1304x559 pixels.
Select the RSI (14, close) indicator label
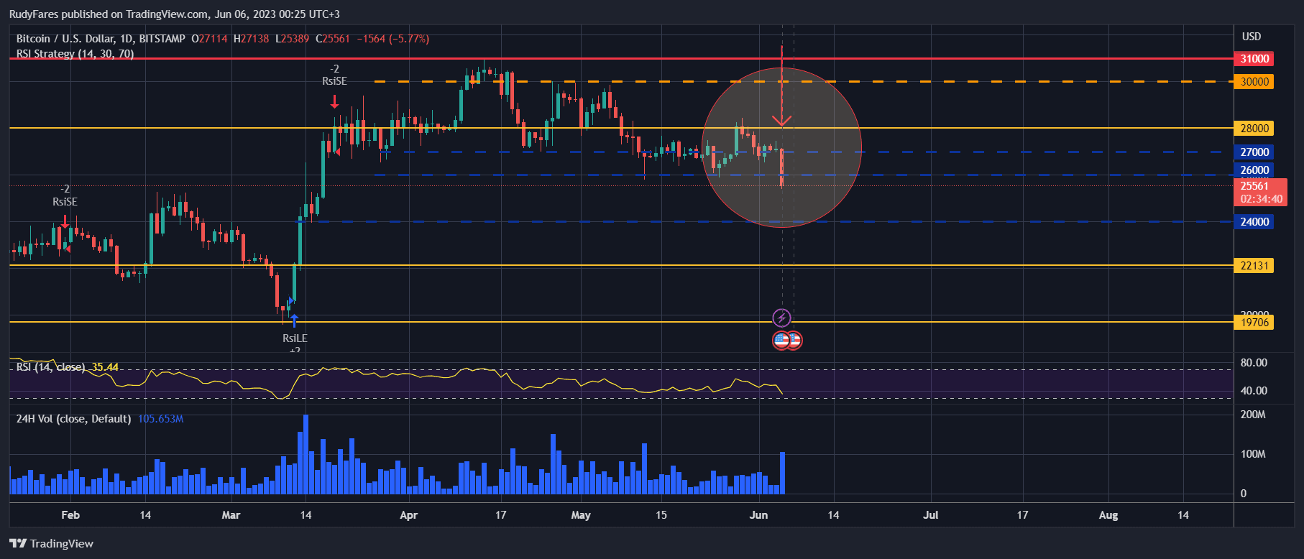click(x=50, y=367)
